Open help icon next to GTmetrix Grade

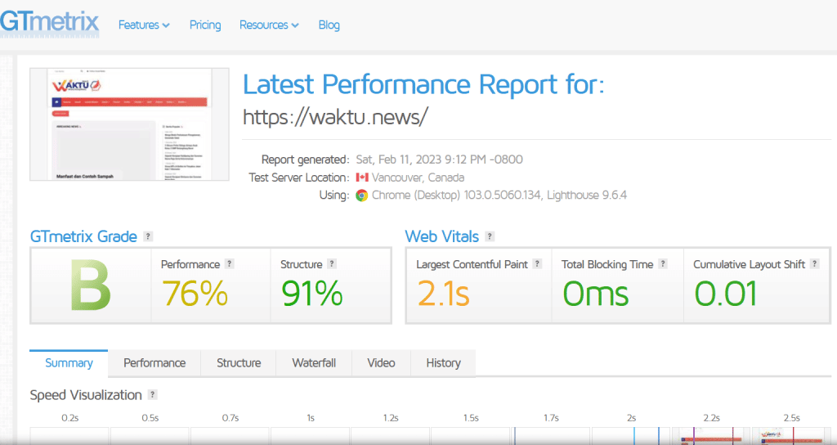[x=149, y=236]
